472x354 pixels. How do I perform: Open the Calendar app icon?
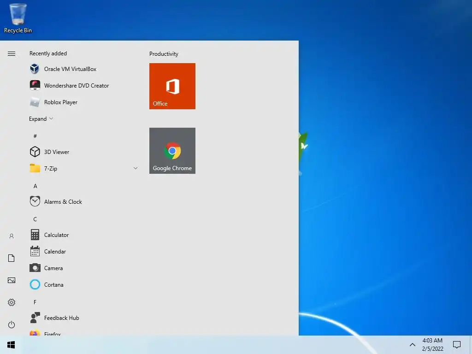(x=35, y=251)
